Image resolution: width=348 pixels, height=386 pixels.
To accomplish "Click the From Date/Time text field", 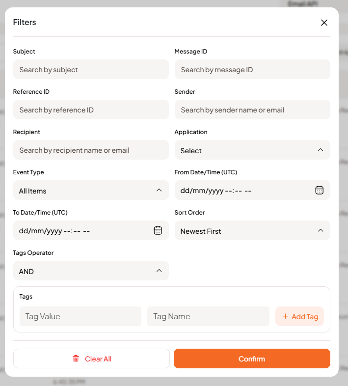I will point(241,191).
